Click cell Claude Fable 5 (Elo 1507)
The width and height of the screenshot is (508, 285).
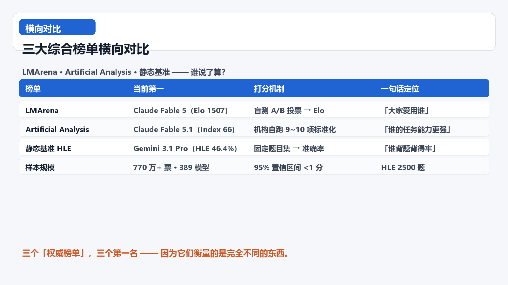tap(181, 111)
